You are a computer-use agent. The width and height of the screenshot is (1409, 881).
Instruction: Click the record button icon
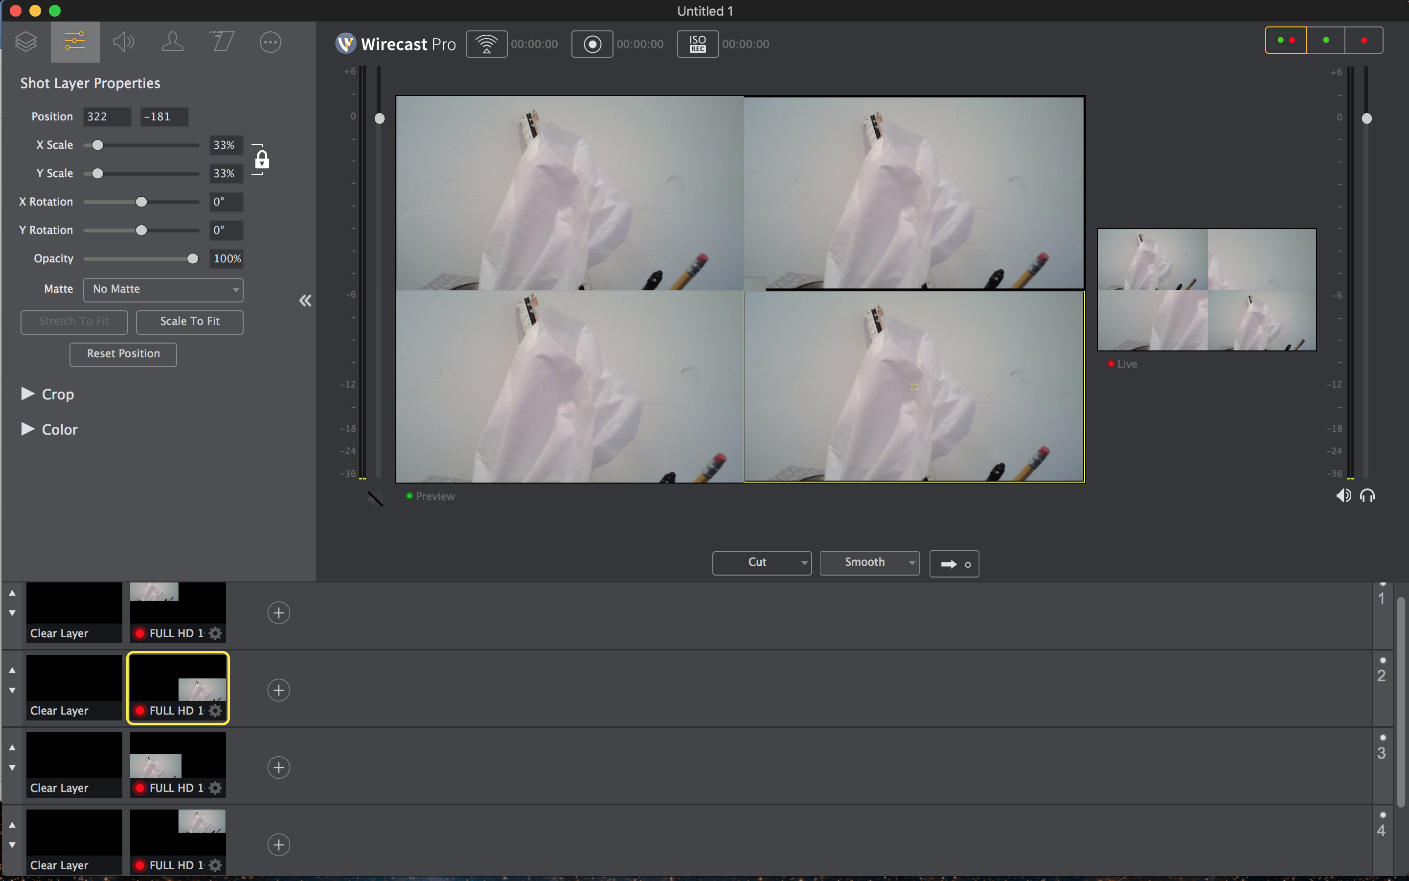coord(591,44)
